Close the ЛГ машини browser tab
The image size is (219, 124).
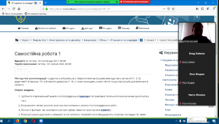[40, 3]
